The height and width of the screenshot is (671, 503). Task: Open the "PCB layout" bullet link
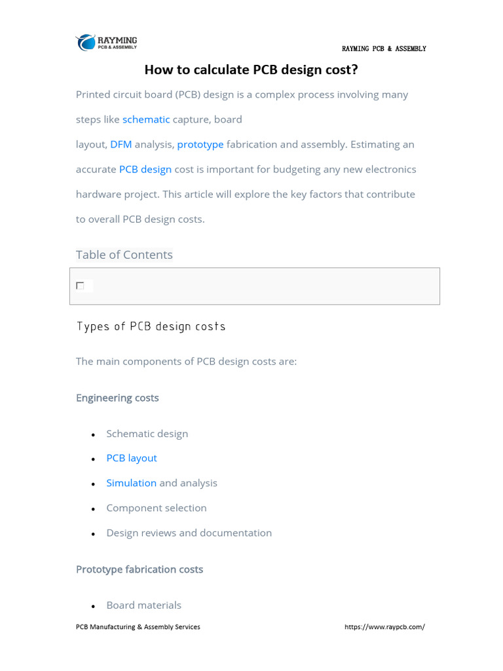click(x=132, y=458)
